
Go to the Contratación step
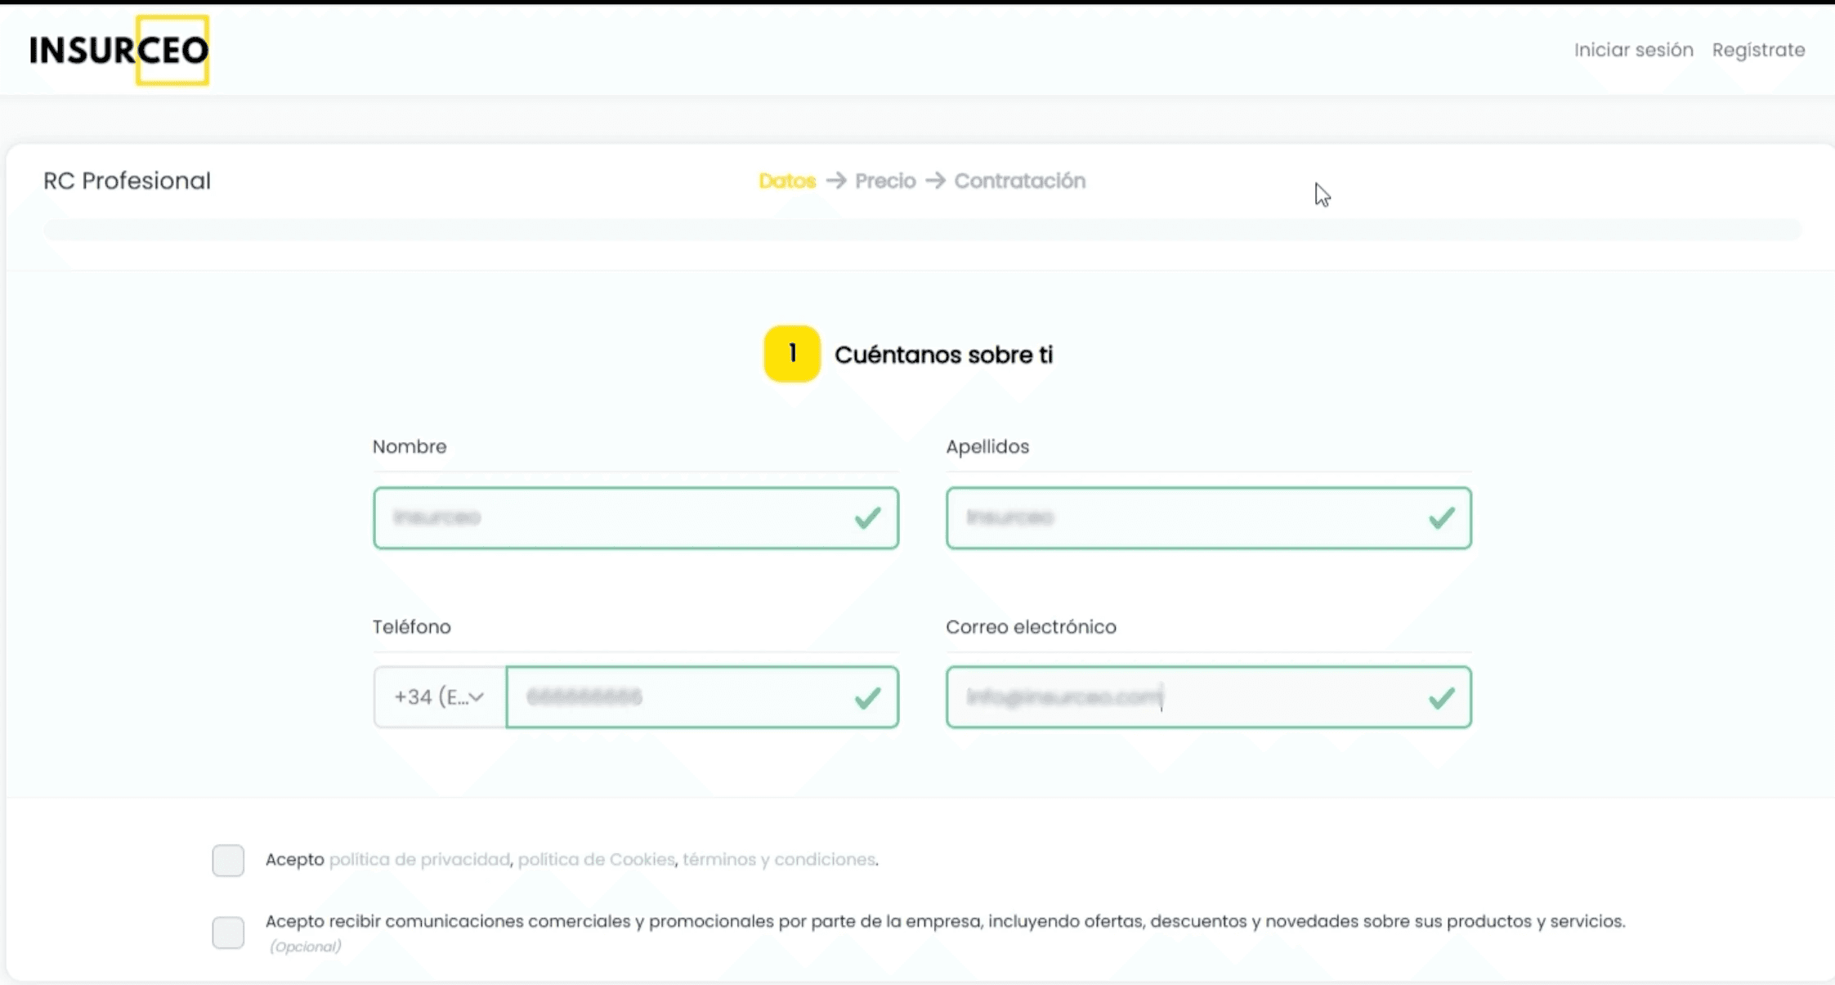[1019, 181]
